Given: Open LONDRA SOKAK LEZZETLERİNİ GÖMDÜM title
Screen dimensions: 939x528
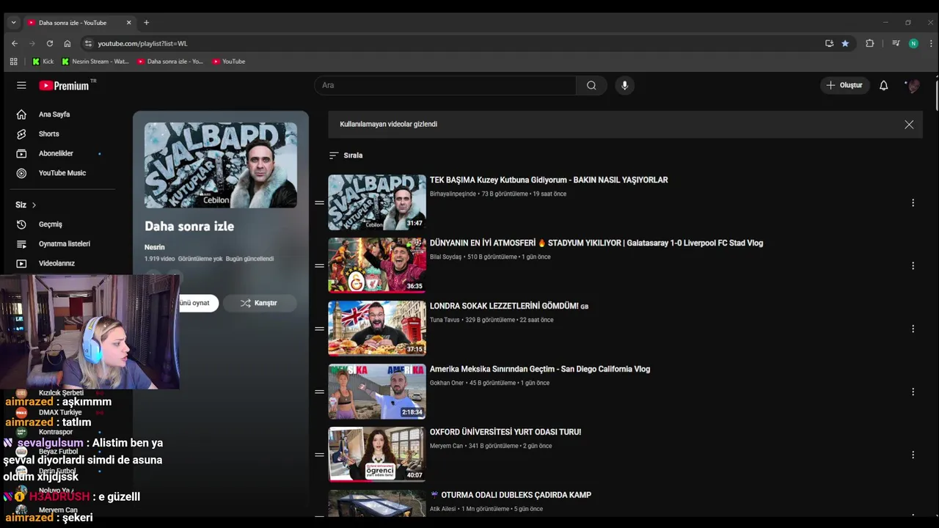Looking at the screenshot, I should [x=509, y=306].
